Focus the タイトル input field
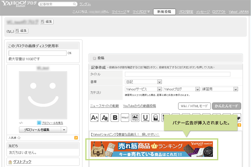The height and width of the screenshot is (167, 251). tap(178, 74)
